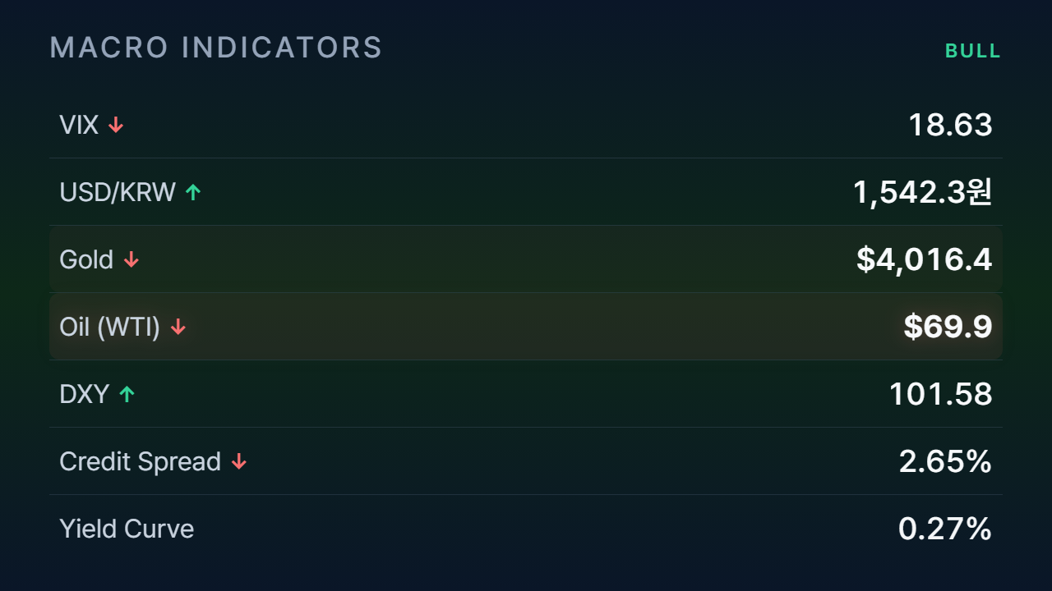The width and height of the screenshot is (1052, 591).
Task: Select the VIX indicator label
Action: (x=79, y=125)
